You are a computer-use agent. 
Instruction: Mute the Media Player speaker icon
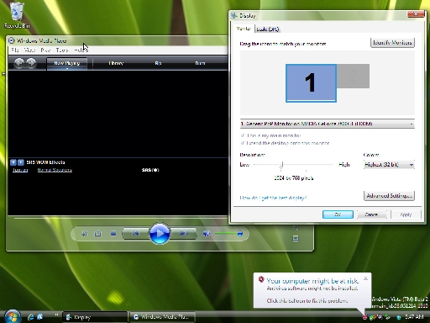[x=207, y=233]
